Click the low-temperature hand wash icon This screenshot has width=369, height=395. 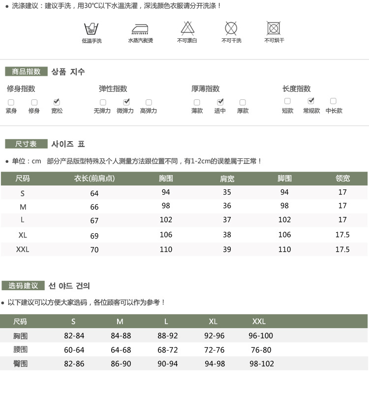91,29
